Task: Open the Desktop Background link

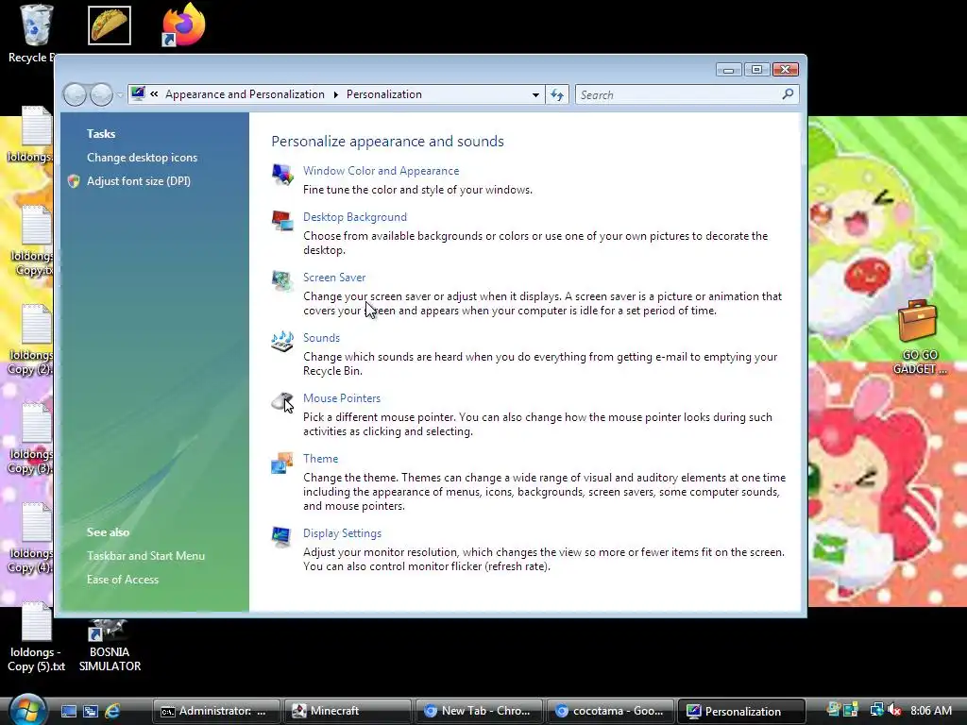Action: pyautogui.click(x=355, y=217)
